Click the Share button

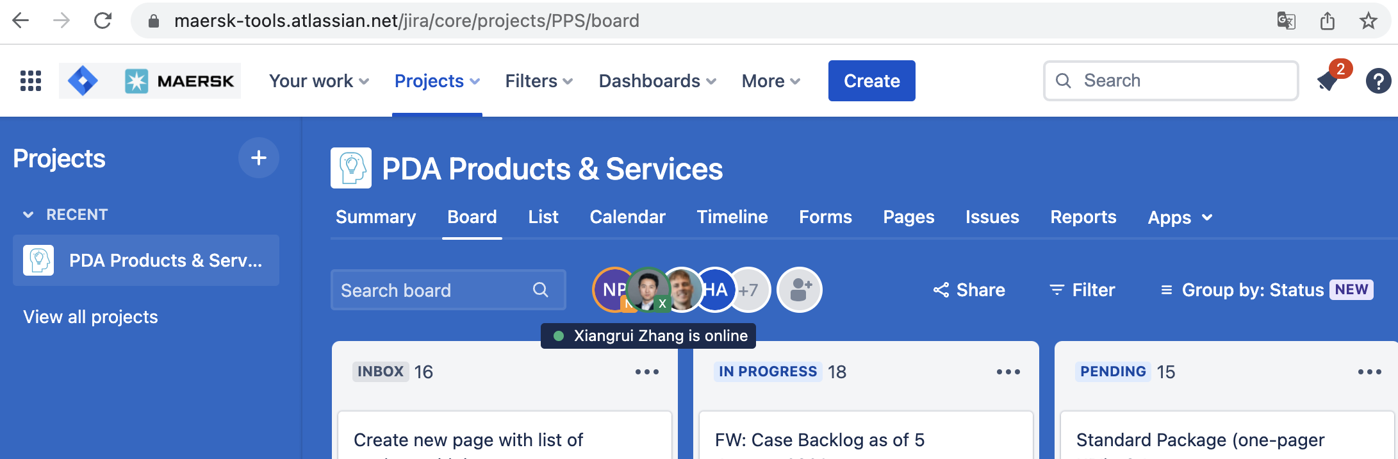tap(969, 290)
